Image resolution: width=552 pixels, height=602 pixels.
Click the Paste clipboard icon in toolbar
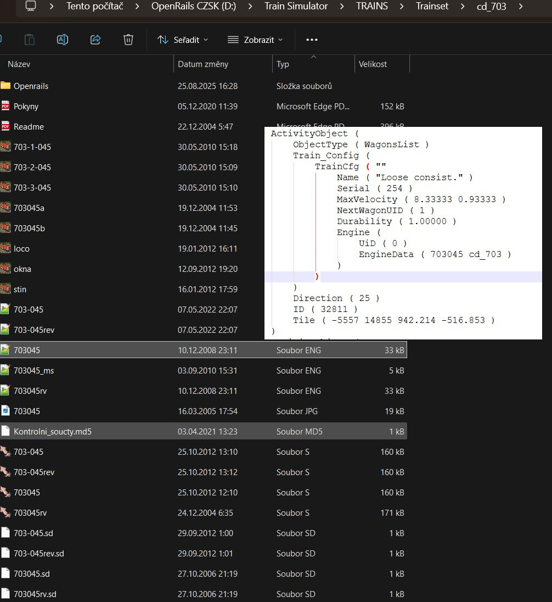30,40
